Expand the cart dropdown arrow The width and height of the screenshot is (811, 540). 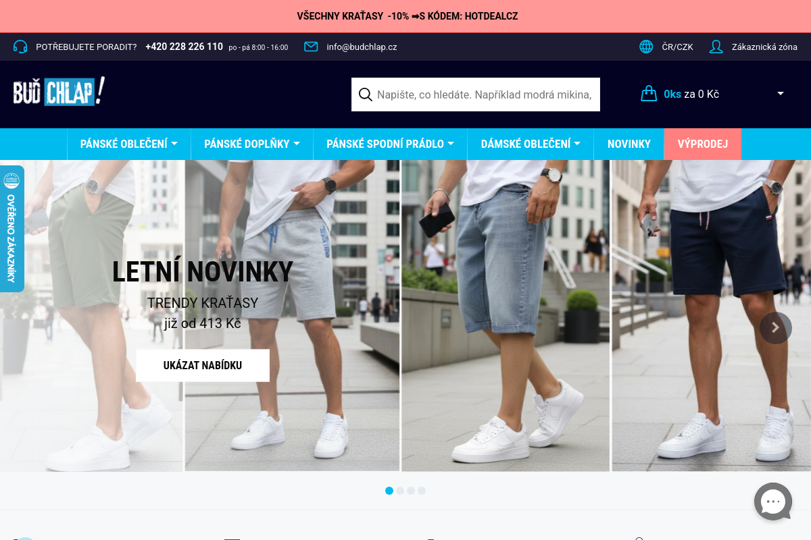pyautogui.click(x=781, y=94)
